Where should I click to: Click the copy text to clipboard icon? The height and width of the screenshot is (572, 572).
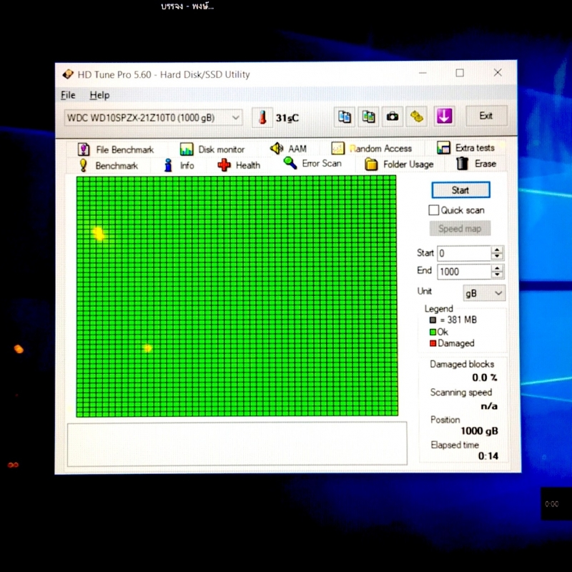coord(345,117)
